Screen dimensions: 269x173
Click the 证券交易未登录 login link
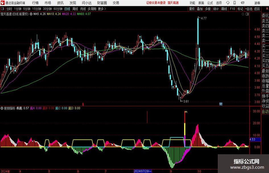[x=156, y=3]
